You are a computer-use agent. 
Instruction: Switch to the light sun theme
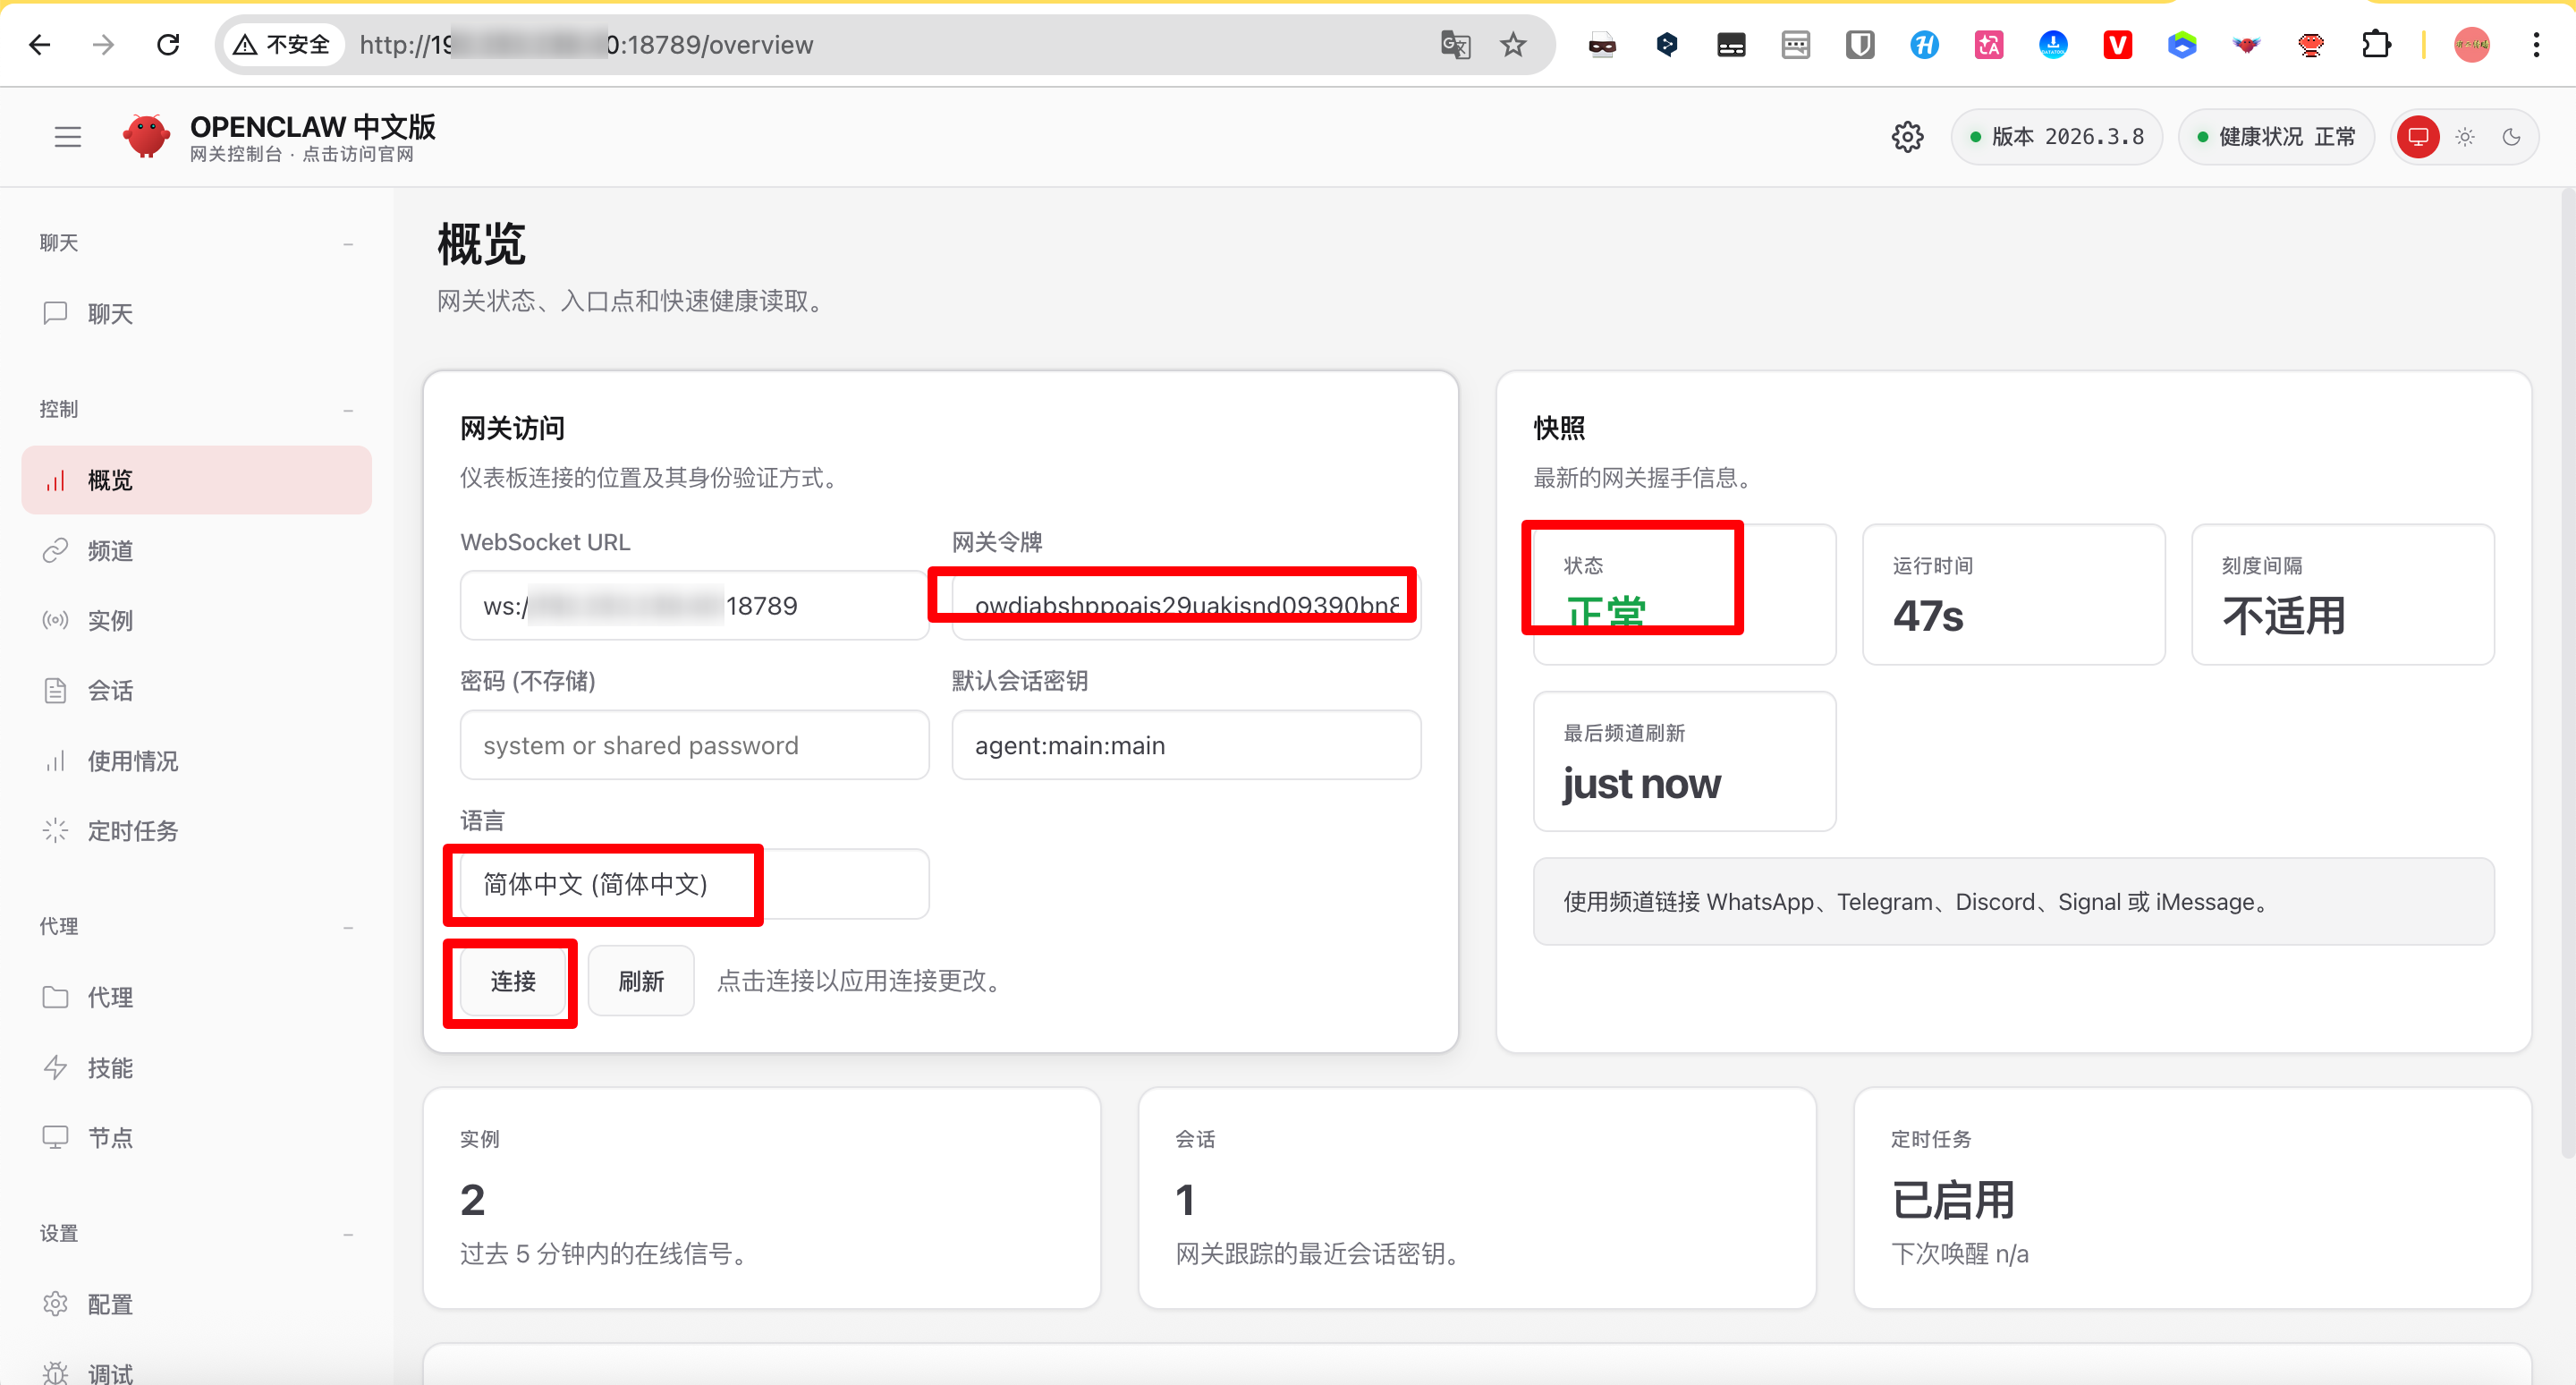[2465, 137]
